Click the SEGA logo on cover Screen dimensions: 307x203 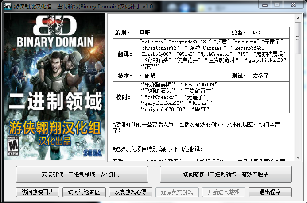pyautogui.click(x=93, y=153)
